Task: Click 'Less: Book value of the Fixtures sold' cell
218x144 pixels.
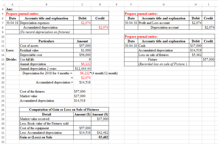Action: (x=46, y=124)
